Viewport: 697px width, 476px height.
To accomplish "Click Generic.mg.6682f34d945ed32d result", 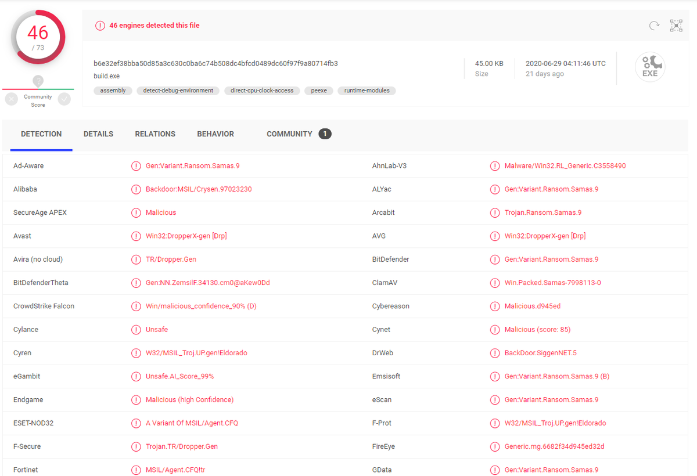I will [x=554, y=446].
